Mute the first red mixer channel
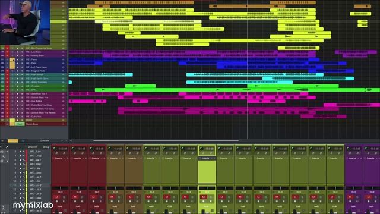Screen dimensions: 380x214 click(x=57, y=197)
